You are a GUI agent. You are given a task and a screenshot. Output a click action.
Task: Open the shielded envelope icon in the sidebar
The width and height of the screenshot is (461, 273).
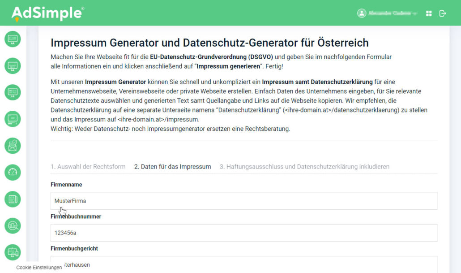pyautogui.click(x=12, y=146)
